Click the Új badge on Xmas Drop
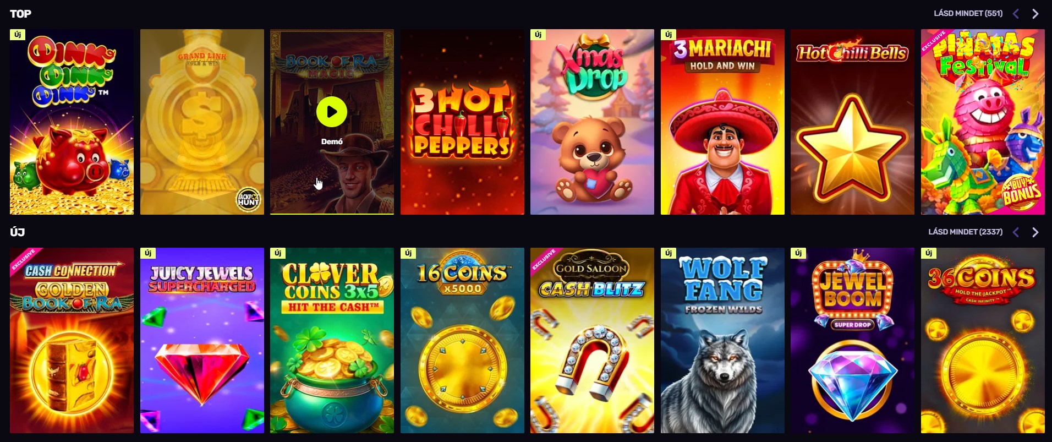Image resolution: width=1052 pixels, height=442 pixels. click(538, 35)
